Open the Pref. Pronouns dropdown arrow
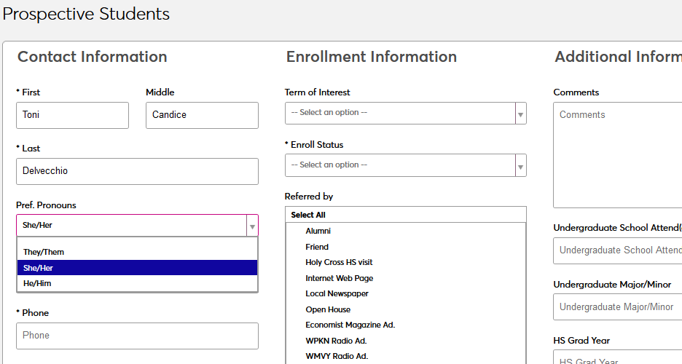 [x=252, y=226]
